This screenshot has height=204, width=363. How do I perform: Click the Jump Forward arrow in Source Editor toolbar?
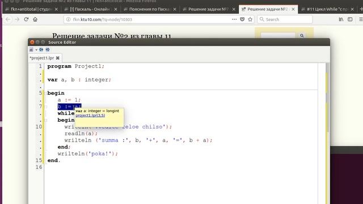[x=48, y=49]
